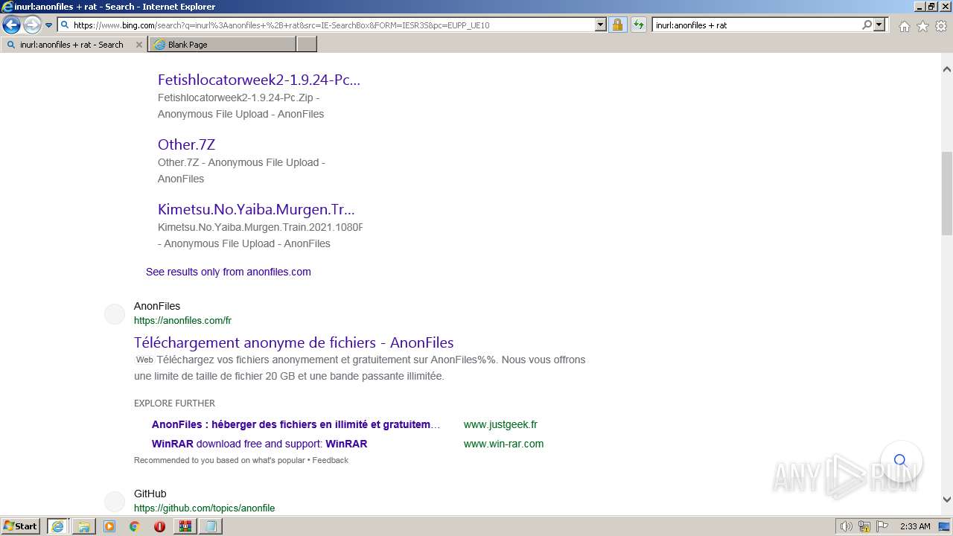The width and height of the screenshot is (953, 536).
Task: Open the security lock report icon
Action: 617,25
